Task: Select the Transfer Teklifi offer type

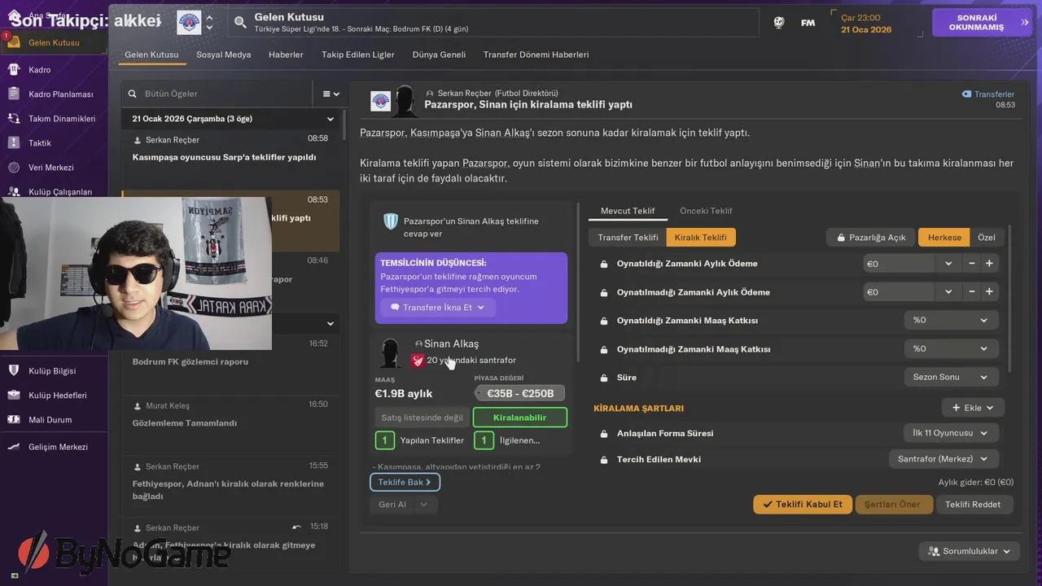Action: click(628, 238)
